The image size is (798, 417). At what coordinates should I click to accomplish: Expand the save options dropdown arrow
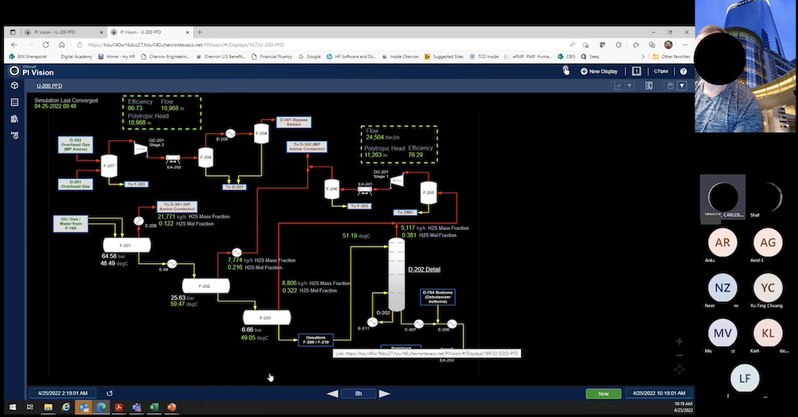tap(681, 86)
